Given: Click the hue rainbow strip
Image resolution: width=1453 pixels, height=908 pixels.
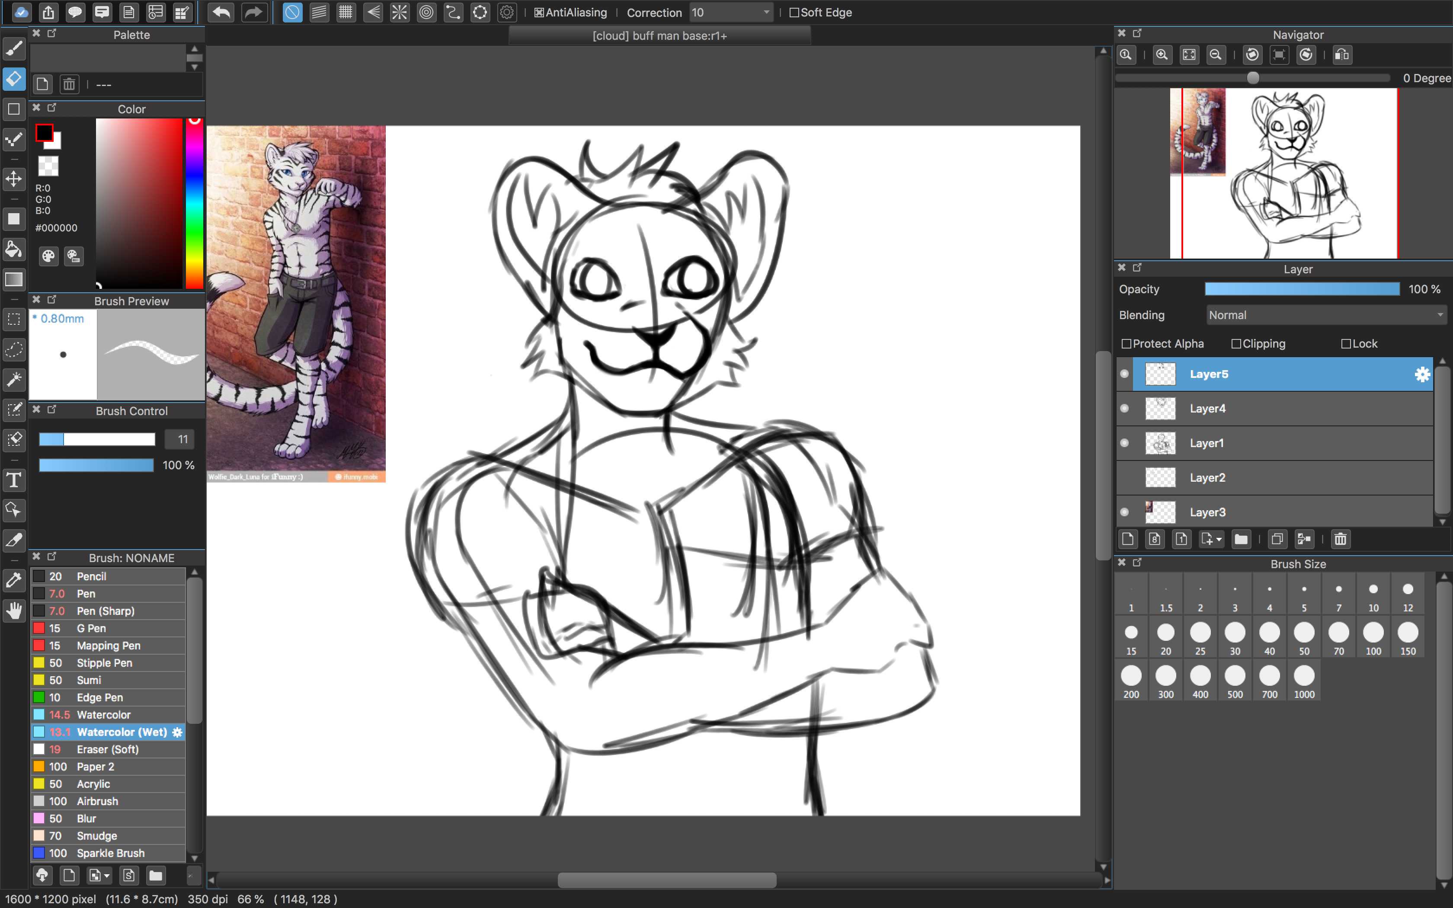Looking at the screenshot, I should (x=194, y=203).
